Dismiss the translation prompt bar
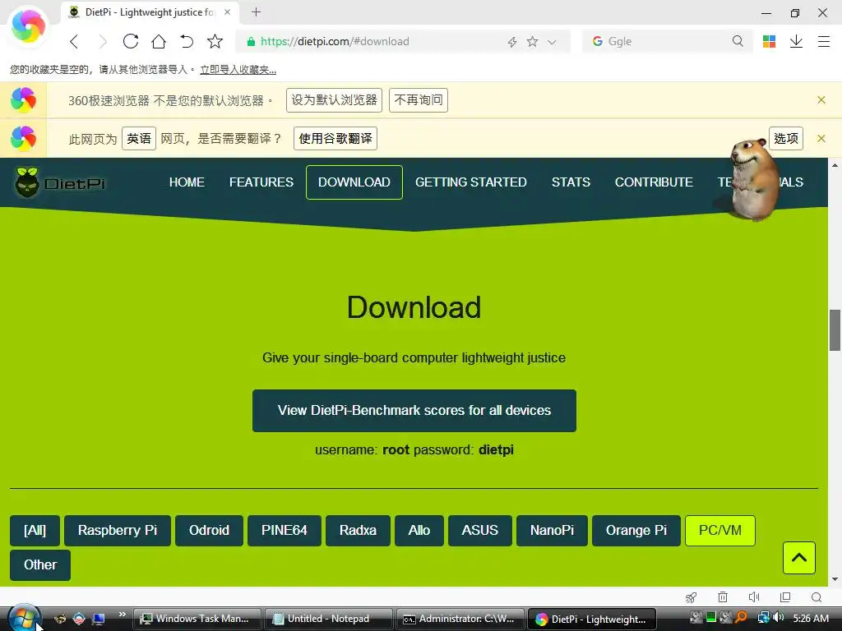Viewport: 842px width, 631px height. [x=821, y=138]
